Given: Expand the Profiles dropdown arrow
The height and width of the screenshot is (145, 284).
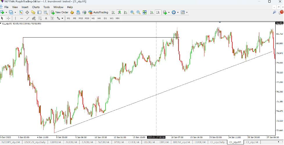Looking at the screenshot, I should click(15, 12).
